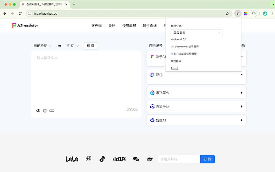Open translation settings gear icon

coord(243,46)
